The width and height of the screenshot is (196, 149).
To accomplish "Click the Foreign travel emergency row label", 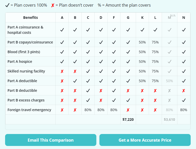I will coord(29,110).
